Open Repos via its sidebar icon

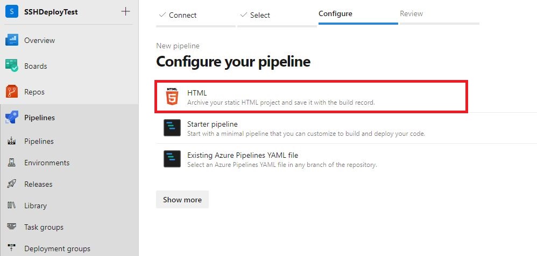(x=12, y=92)
